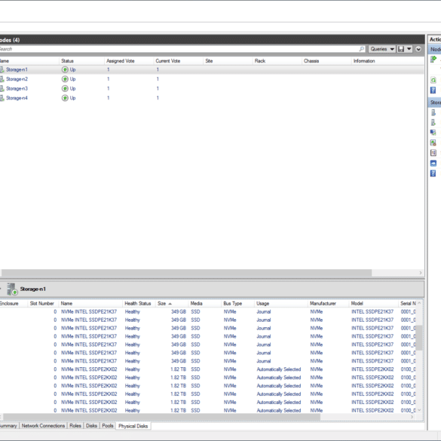Viewport: 441px width, 441px height.
Task: Click the Information column header
Action: [387, 61]
